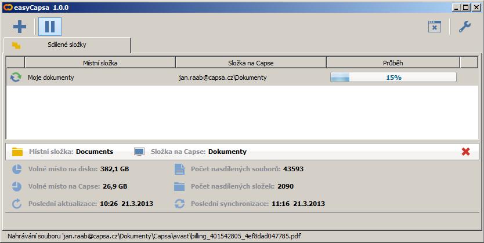
Task: Click the Dokumenty Capsa folder name
Action: pyautogui.click(x=227, y=152)
